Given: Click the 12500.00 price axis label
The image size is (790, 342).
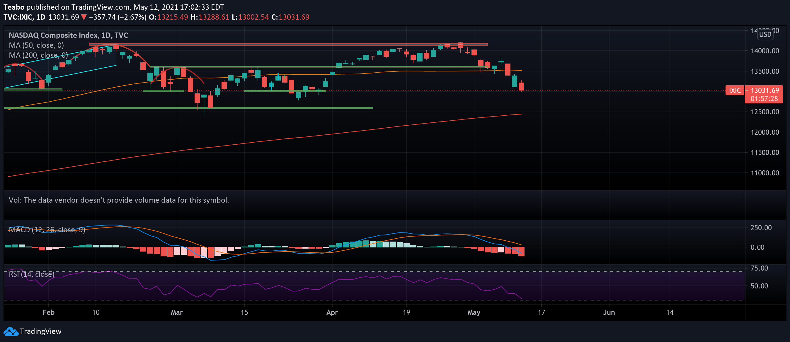Looking at the screenshot, I should (x=765, y=112).
